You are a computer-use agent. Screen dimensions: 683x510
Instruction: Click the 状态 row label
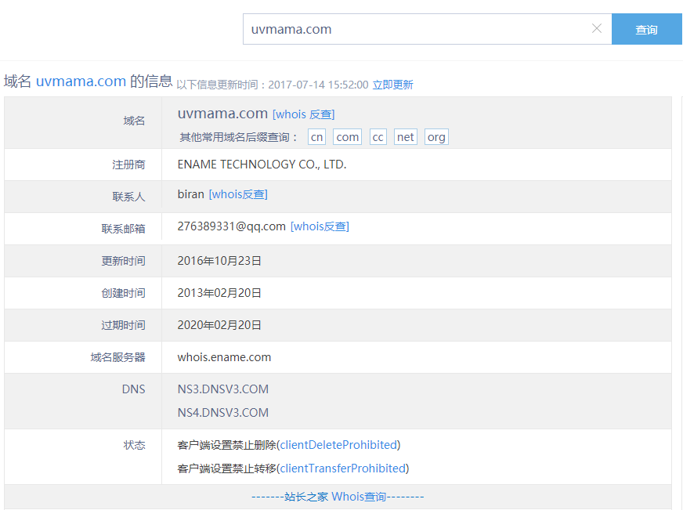point(134,445)
